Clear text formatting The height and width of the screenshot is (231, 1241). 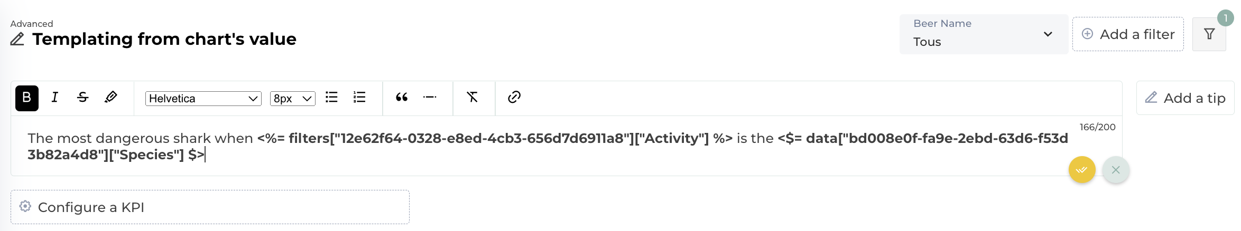(x=473, y=98)
